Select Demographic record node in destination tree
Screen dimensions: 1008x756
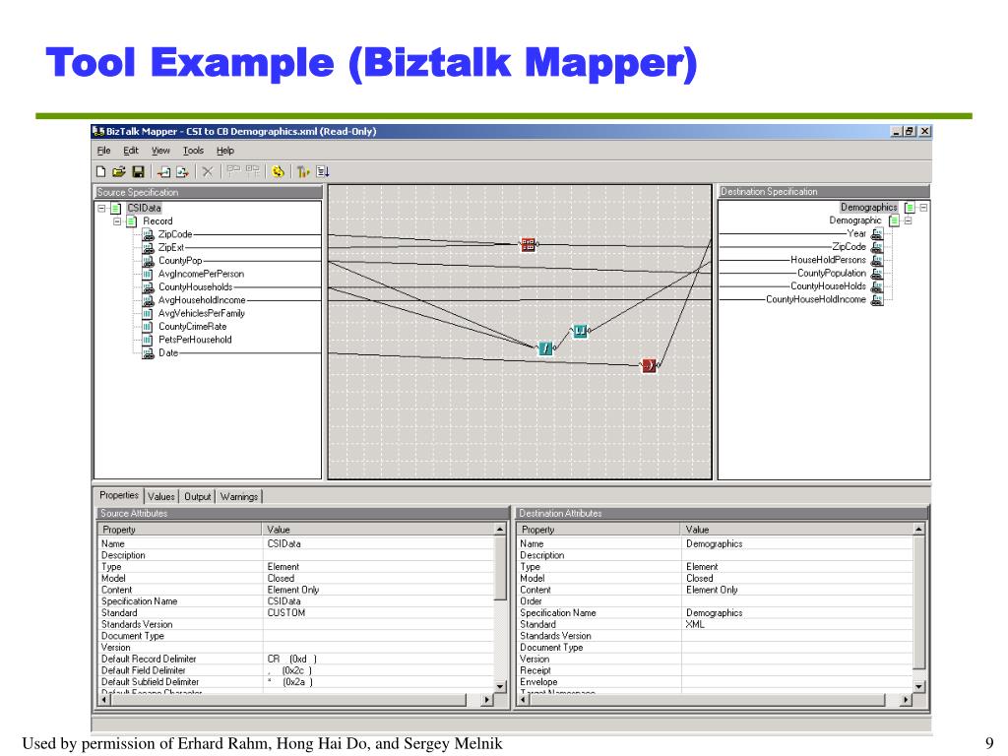pos(855,220)
